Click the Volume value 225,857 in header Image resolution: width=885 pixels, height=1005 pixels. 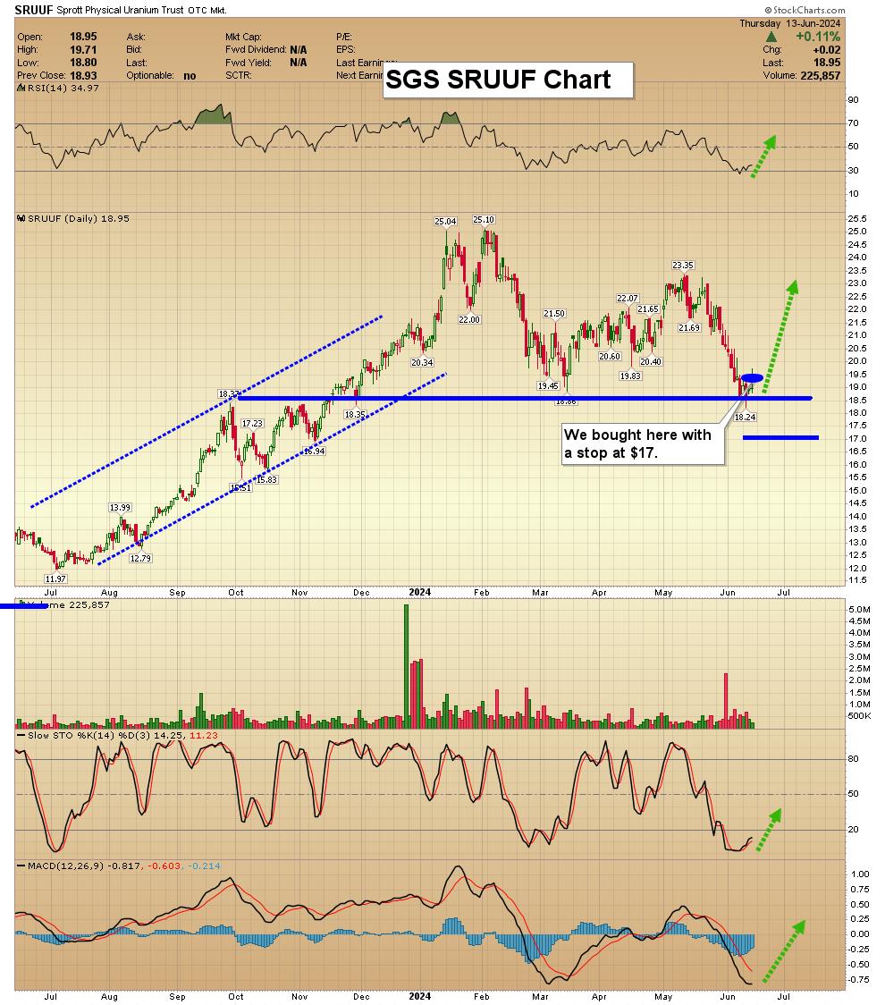tap(821, 76)
